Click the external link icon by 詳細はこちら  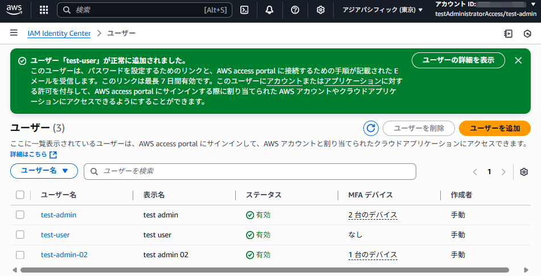pyautogui.click(x=53, y=155)
